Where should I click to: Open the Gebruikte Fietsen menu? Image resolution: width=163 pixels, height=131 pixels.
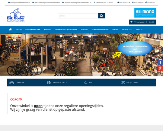[x=33, y=30]
